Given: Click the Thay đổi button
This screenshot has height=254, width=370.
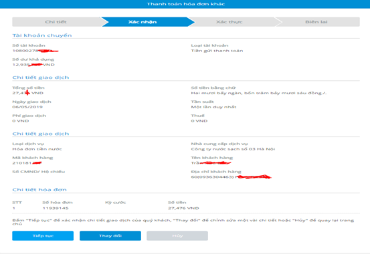Looking at the screenshot, I should [110, 235].
